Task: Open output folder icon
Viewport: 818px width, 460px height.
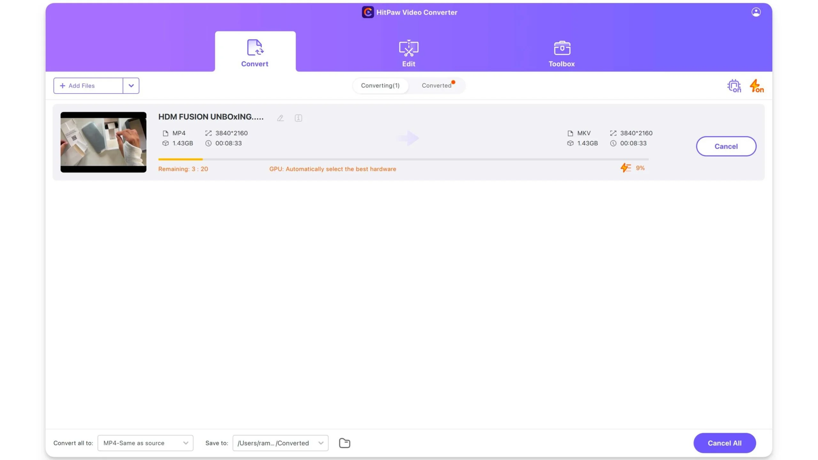Action: (x=344, y=443)
